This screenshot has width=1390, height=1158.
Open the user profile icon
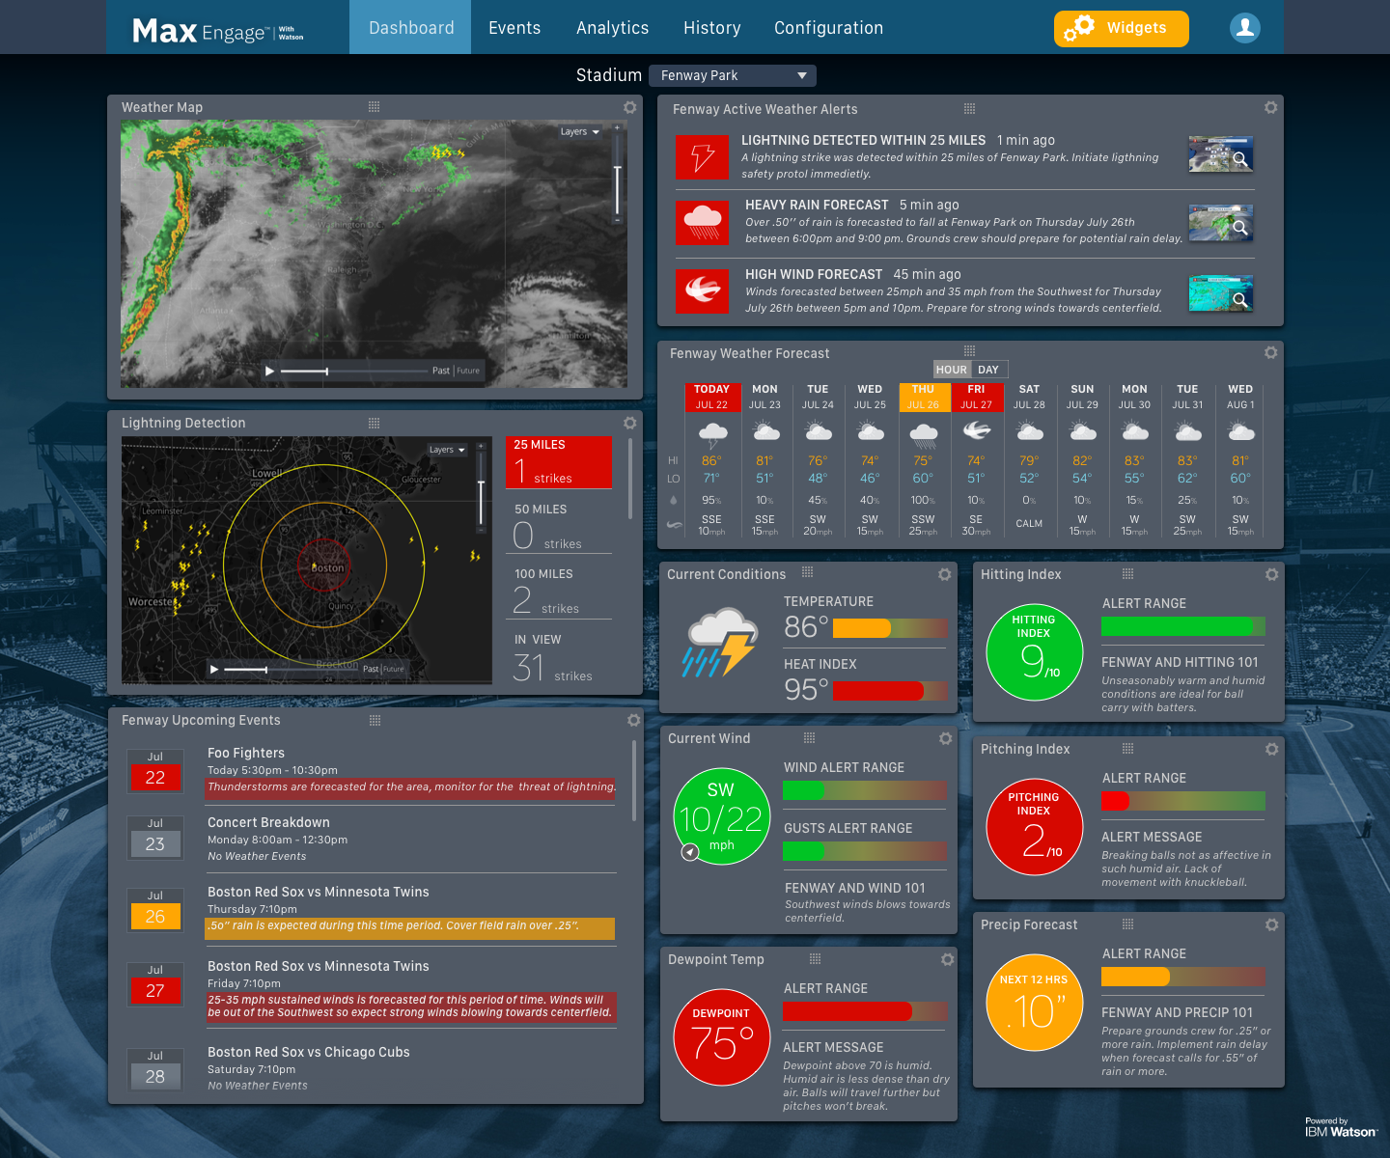pyautogui.click(x=1244, y=28)
